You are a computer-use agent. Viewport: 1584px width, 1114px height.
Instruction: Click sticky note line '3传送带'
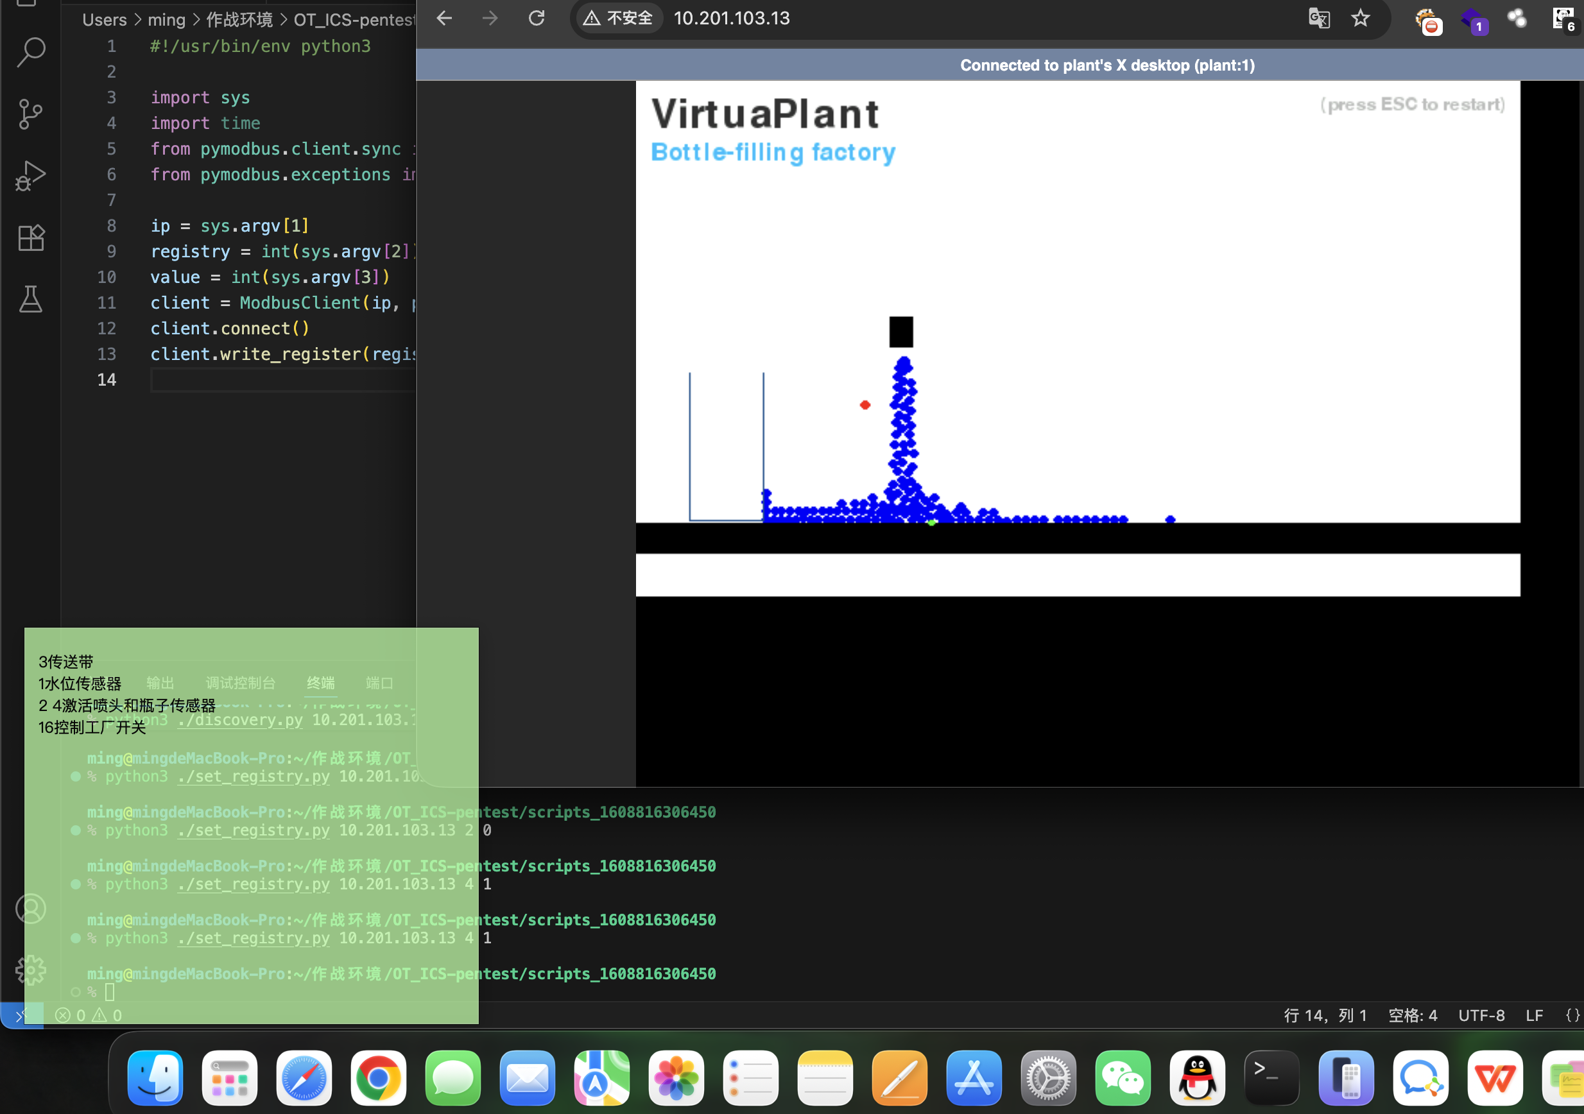[65, 662]
